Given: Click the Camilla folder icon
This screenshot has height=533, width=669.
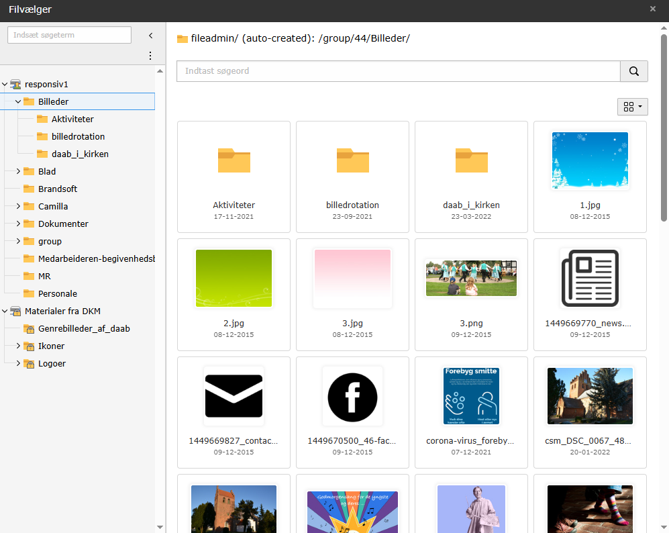Looking at the screenshot, I should tap(29, 207).
